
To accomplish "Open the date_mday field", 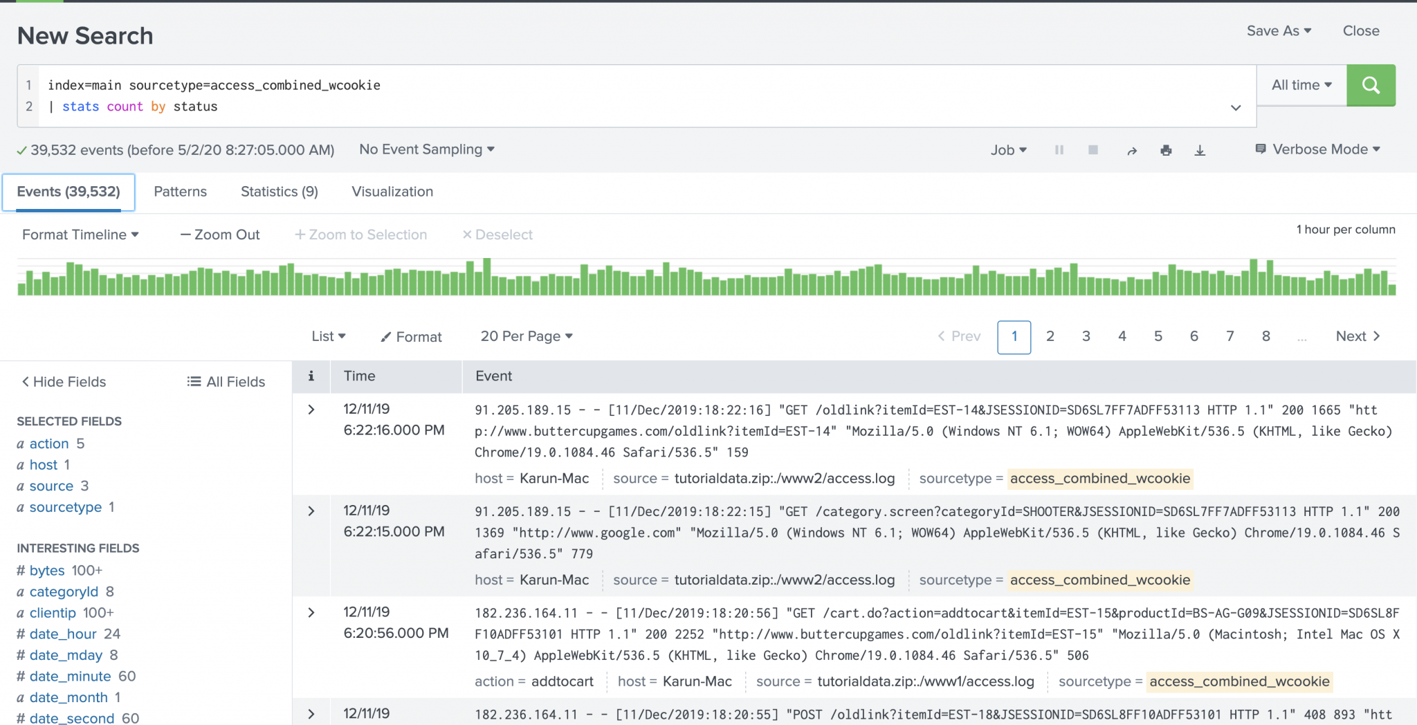I will point(66,655).
